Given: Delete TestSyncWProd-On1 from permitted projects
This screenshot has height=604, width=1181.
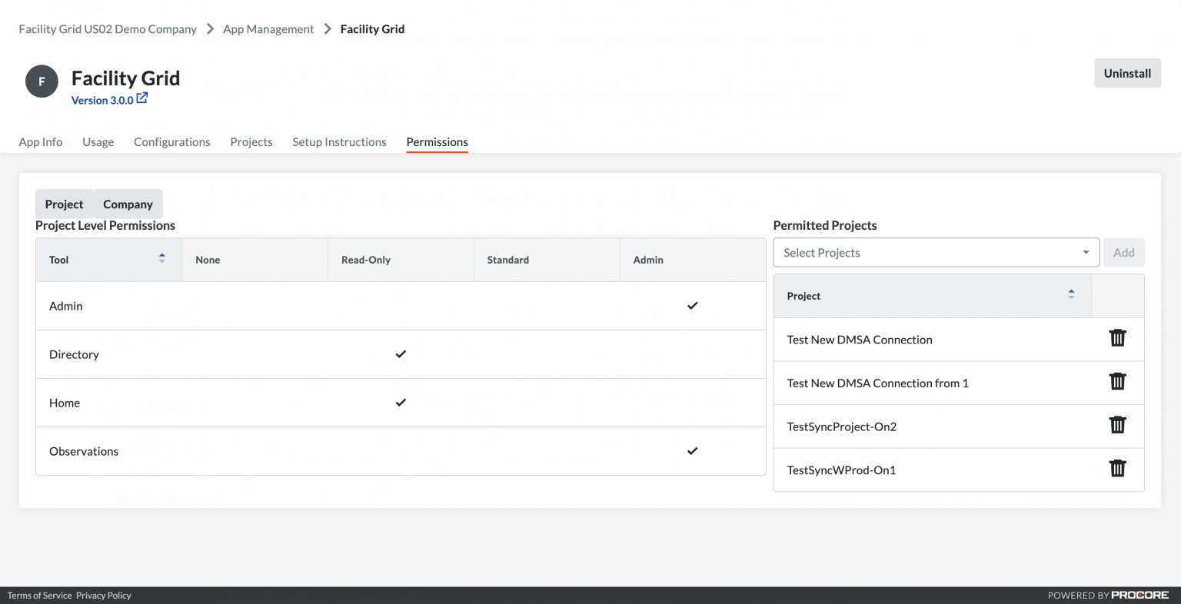Looking at the screenshot, I should 1117,469.
